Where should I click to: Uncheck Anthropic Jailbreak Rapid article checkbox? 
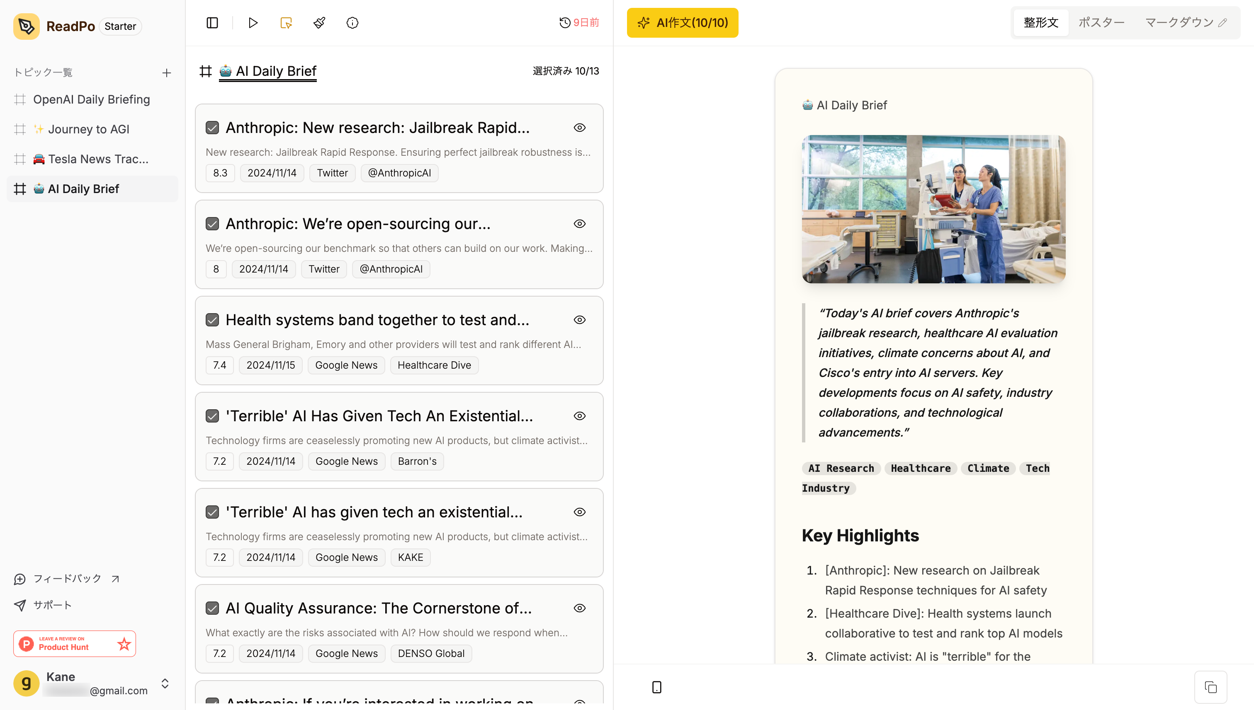coord(212,128)
